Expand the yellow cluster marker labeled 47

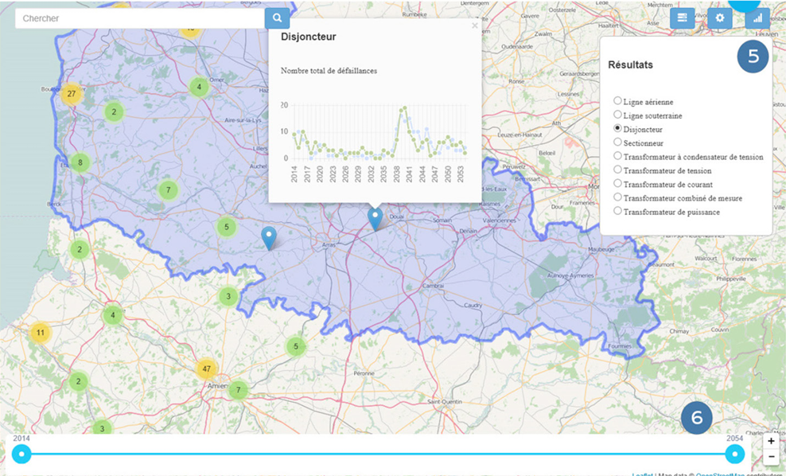(x=207, y=369)
